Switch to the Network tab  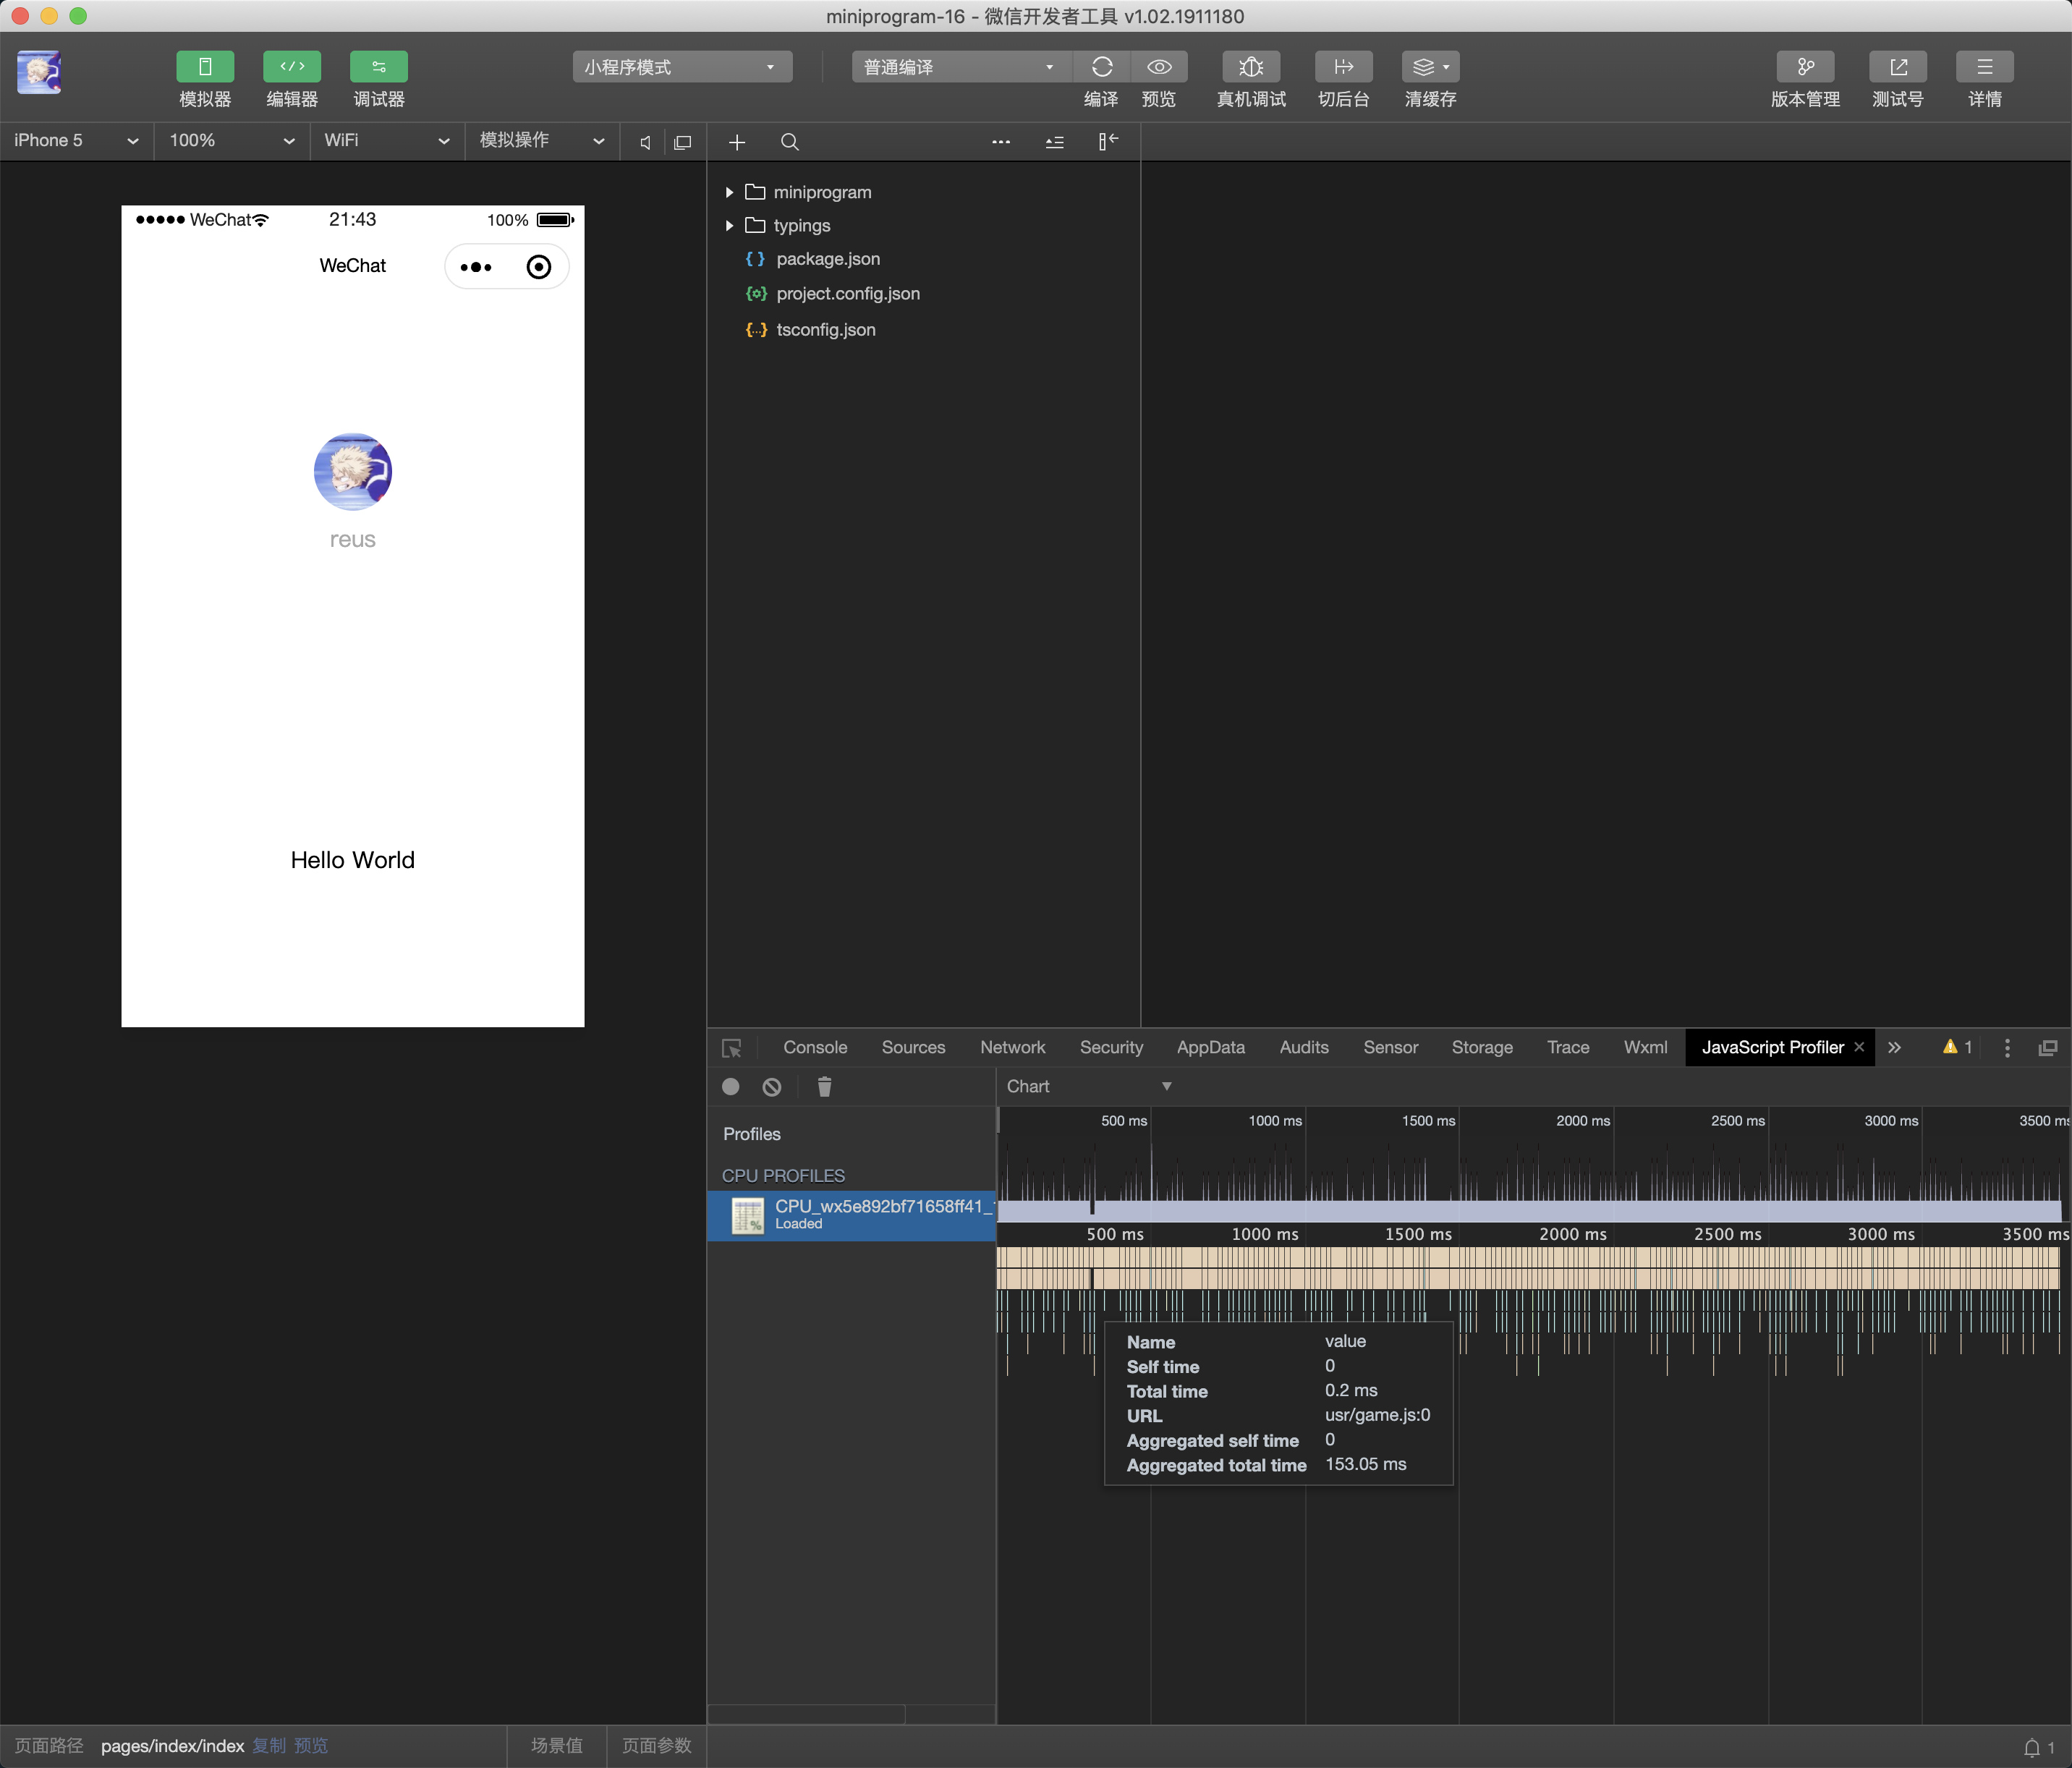click(1012, 1047)
